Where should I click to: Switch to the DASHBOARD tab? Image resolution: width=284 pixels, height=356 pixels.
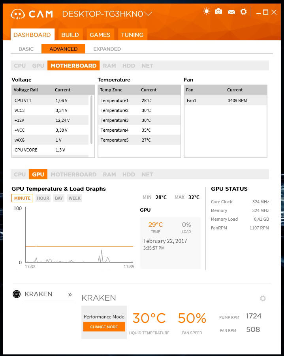point(32,35)
